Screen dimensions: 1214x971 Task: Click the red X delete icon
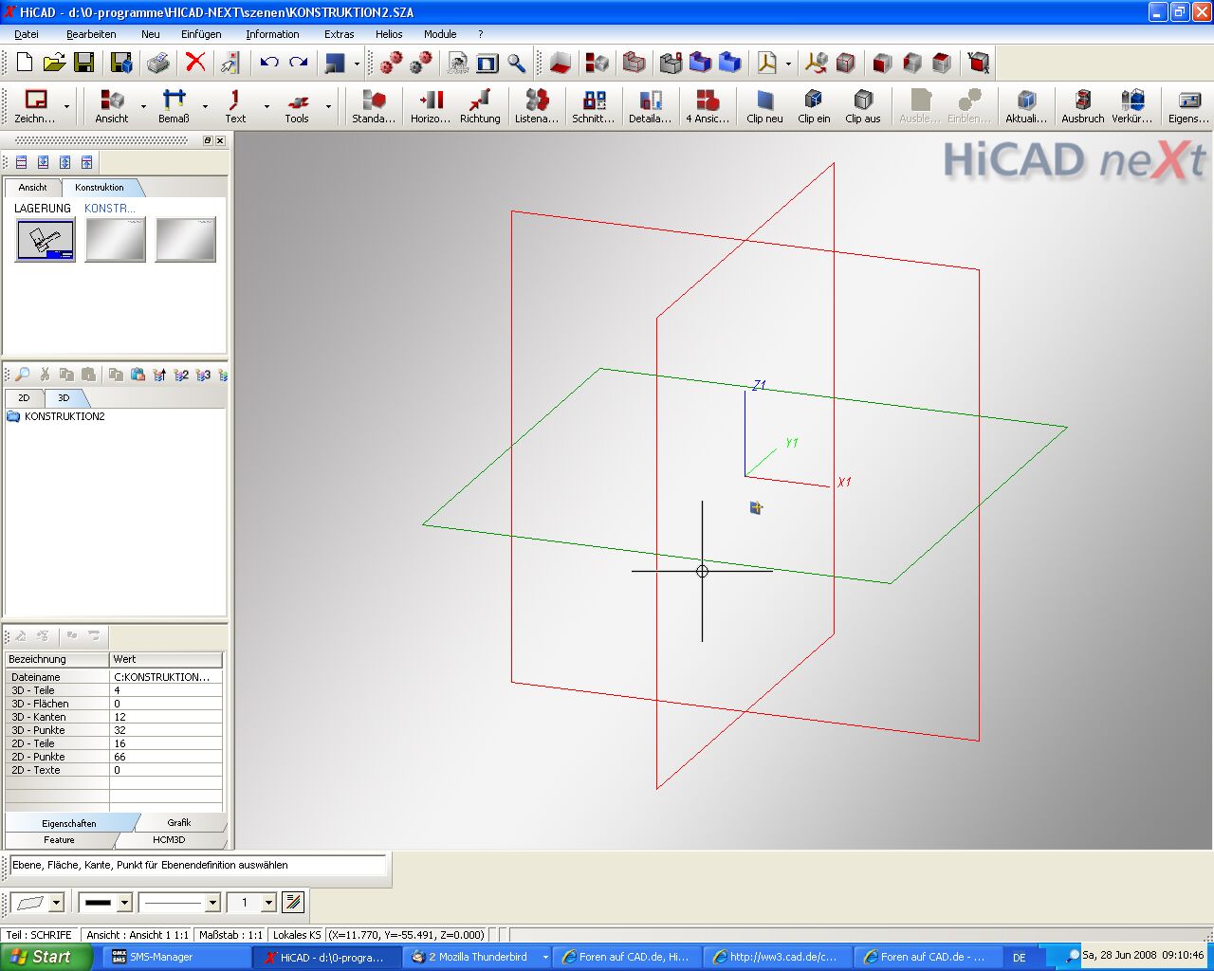tap(195, 63)
